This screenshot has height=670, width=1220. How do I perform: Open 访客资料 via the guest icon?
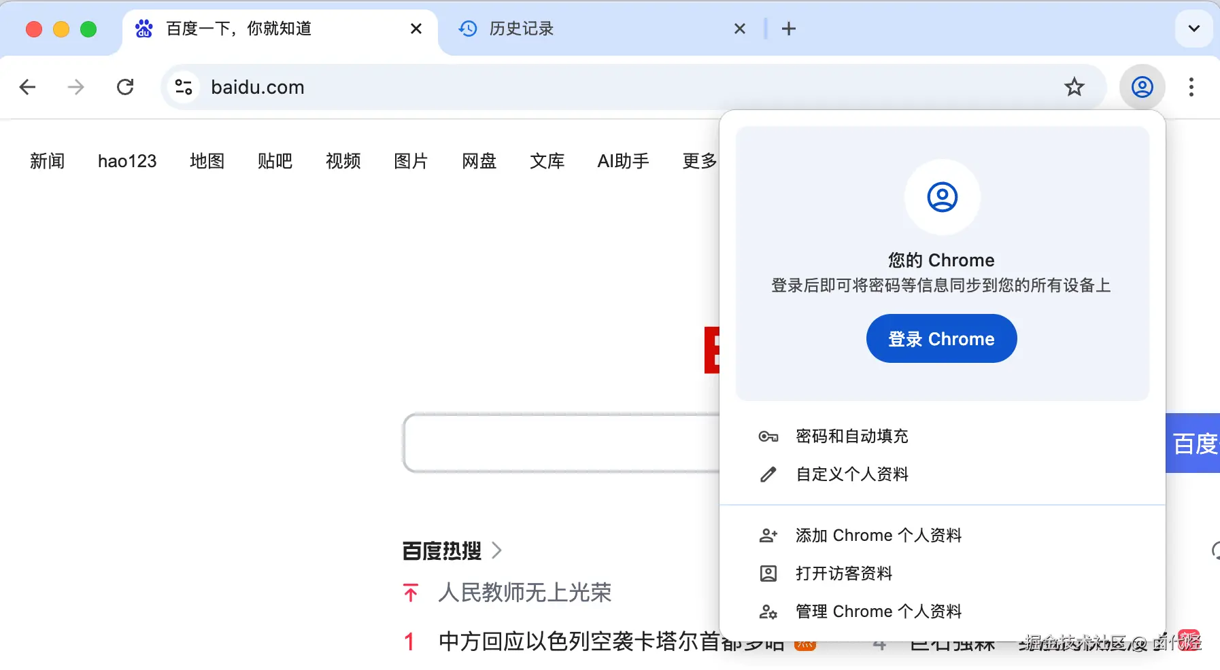(x=769, y=573)
